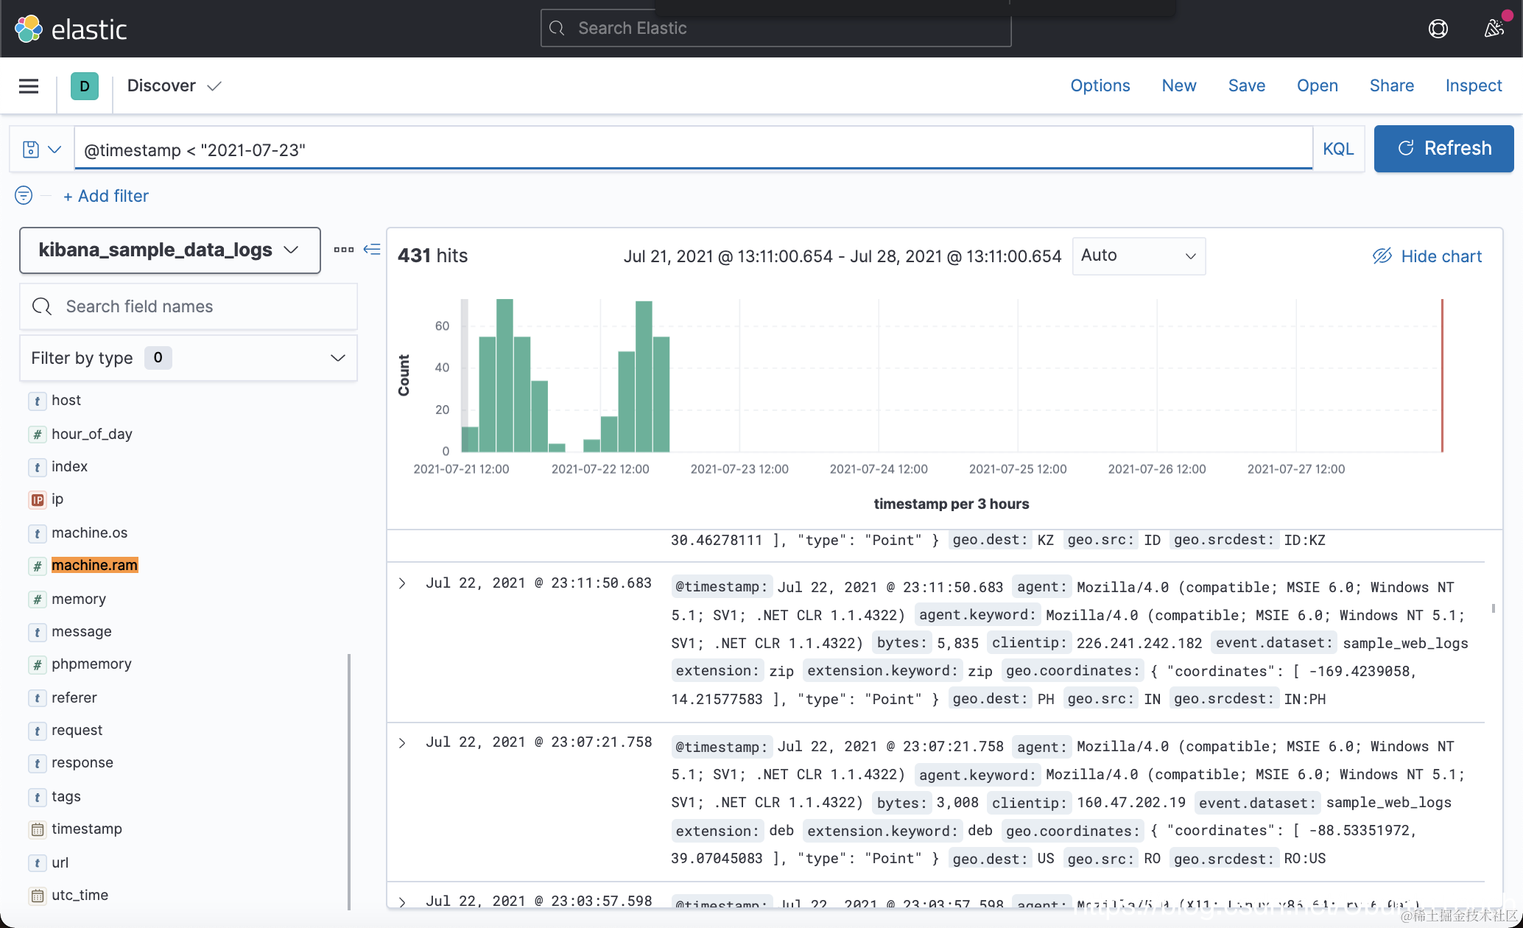The image size is (1523, 928).
Task: Select the machine.os field
Action: (x=89, y=532)
